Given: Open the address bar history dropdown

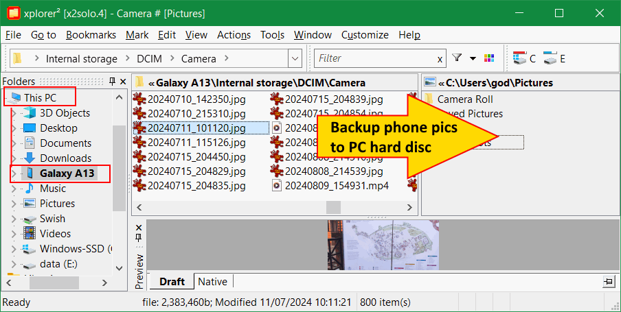Looking at the screenshot, I should pos(295,58).
